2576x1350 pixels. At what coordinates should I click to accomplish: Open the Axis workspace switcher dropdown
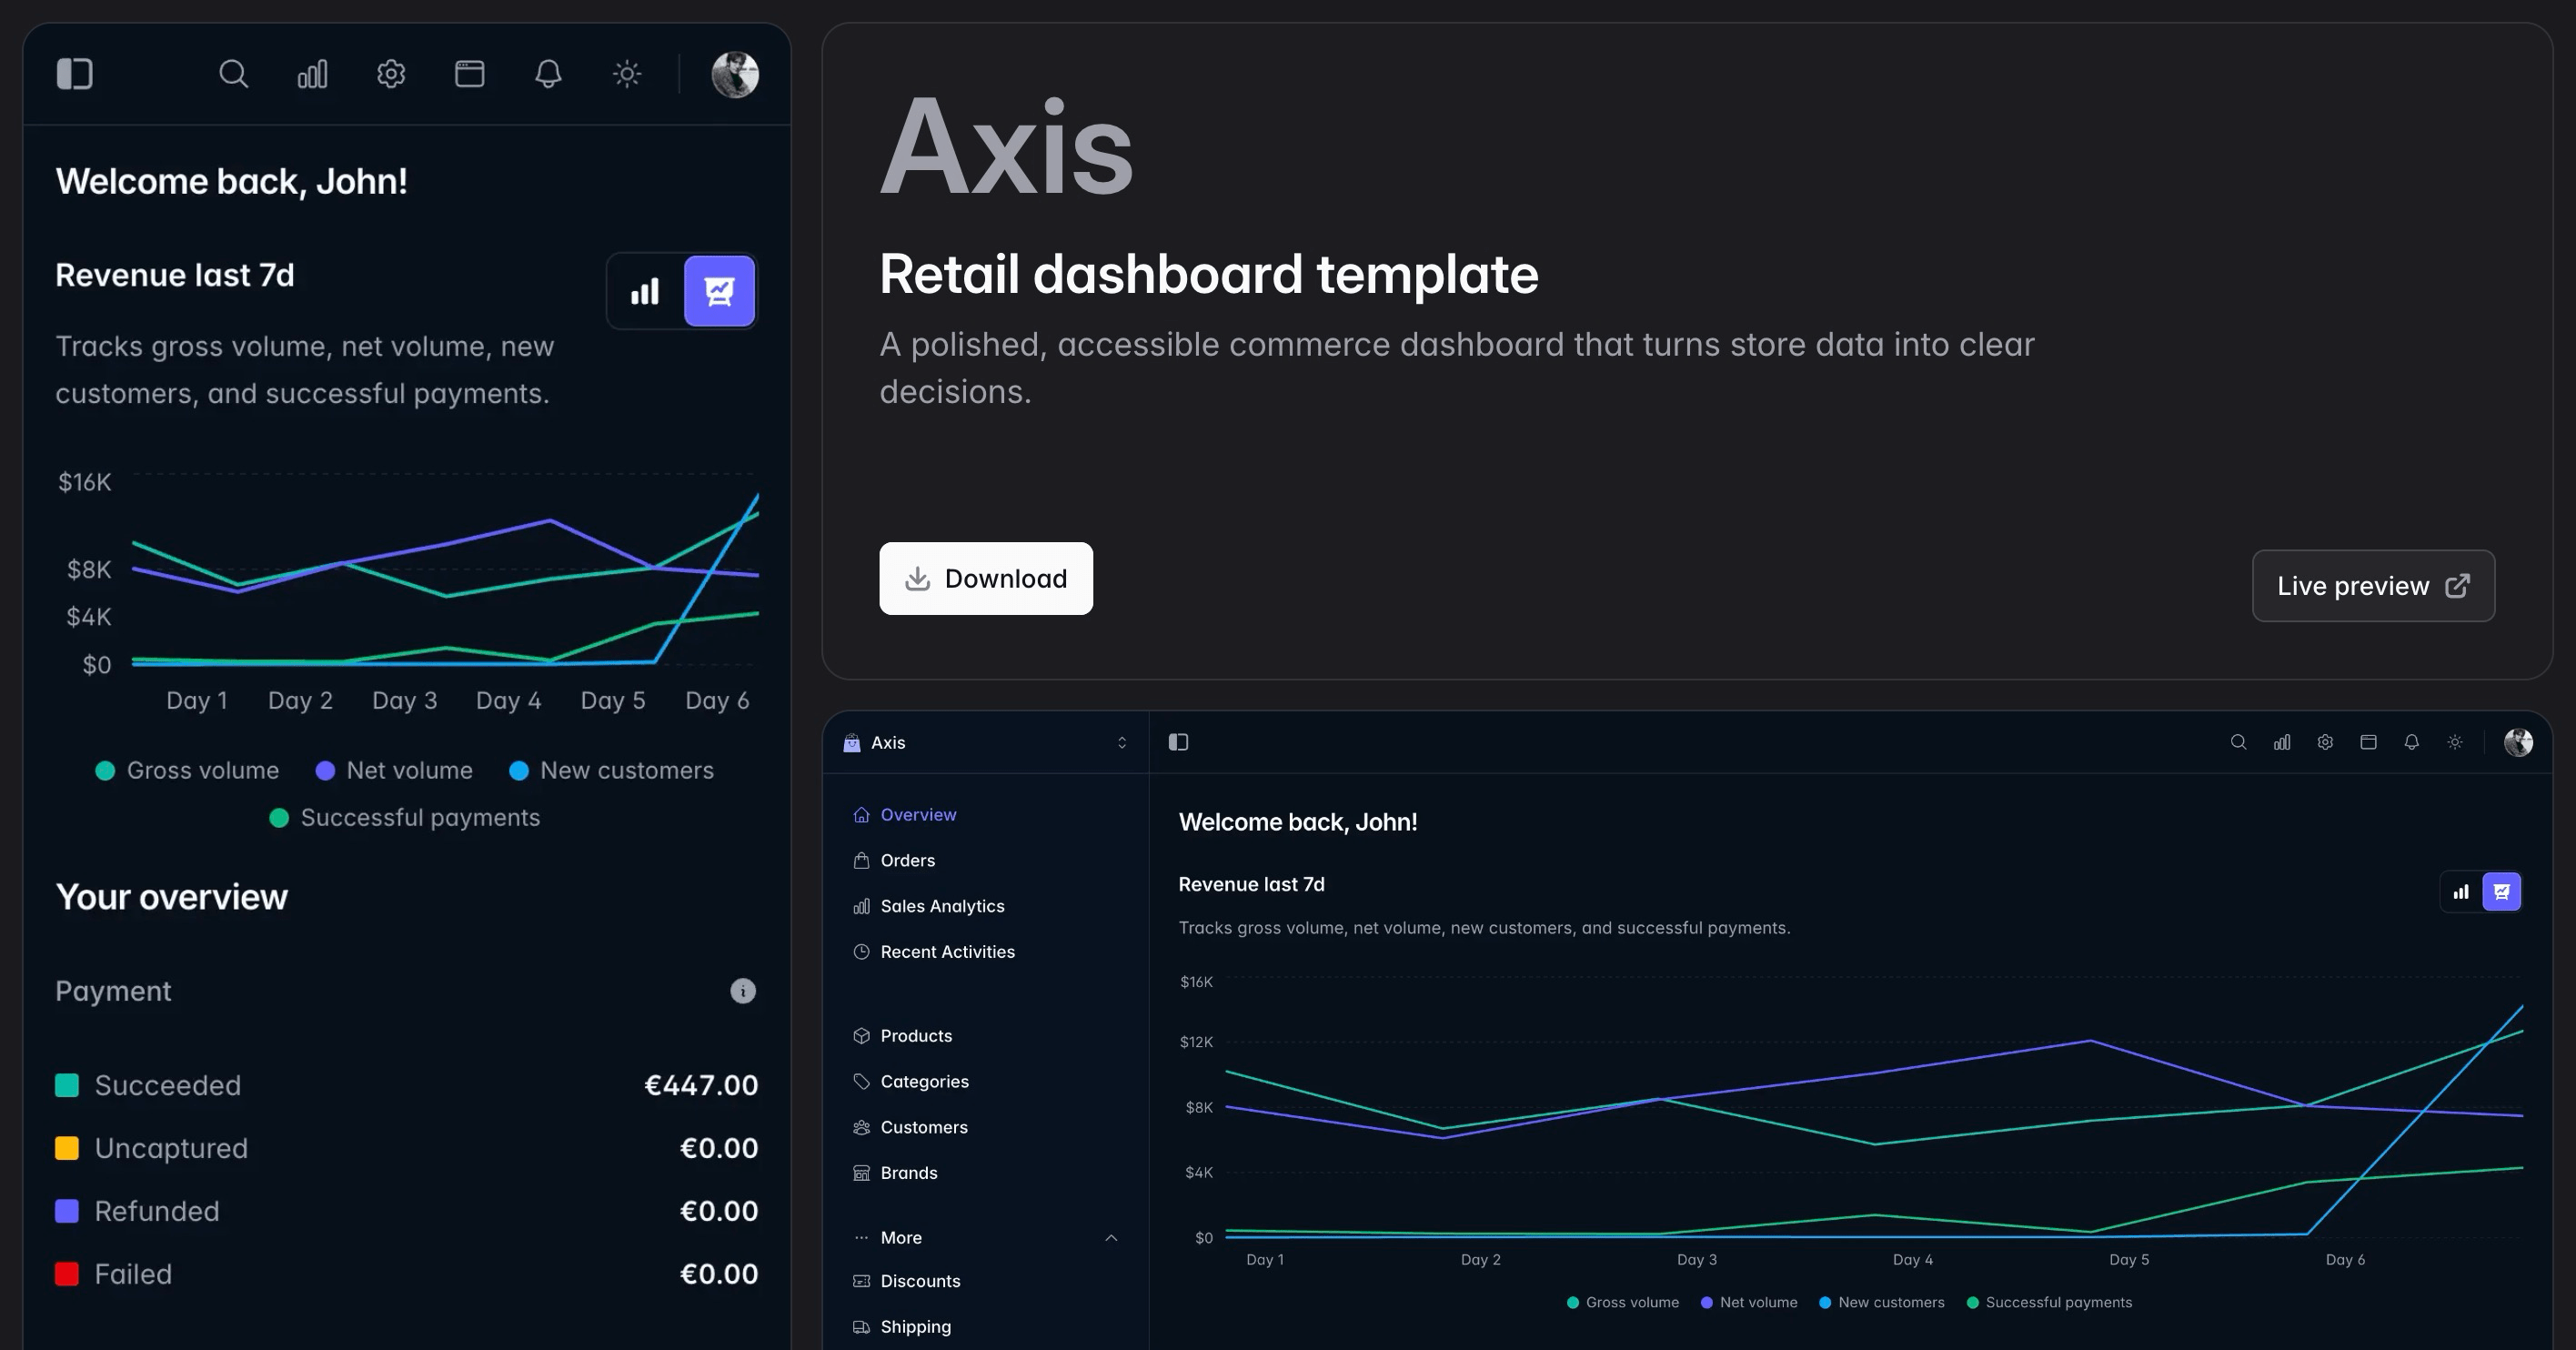click(x=1122, y=742)
